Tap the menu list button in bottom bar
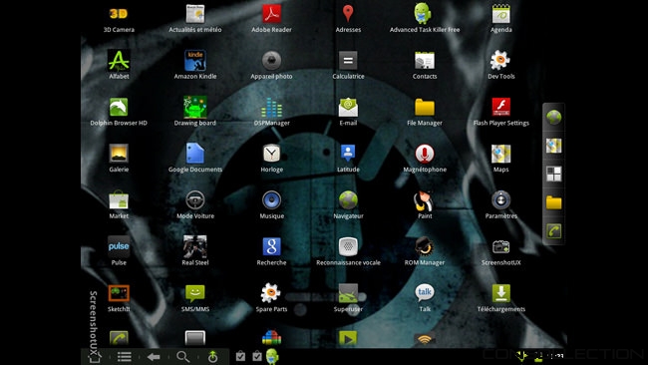This screenshot has height=365, width=648. pos(125,356)
